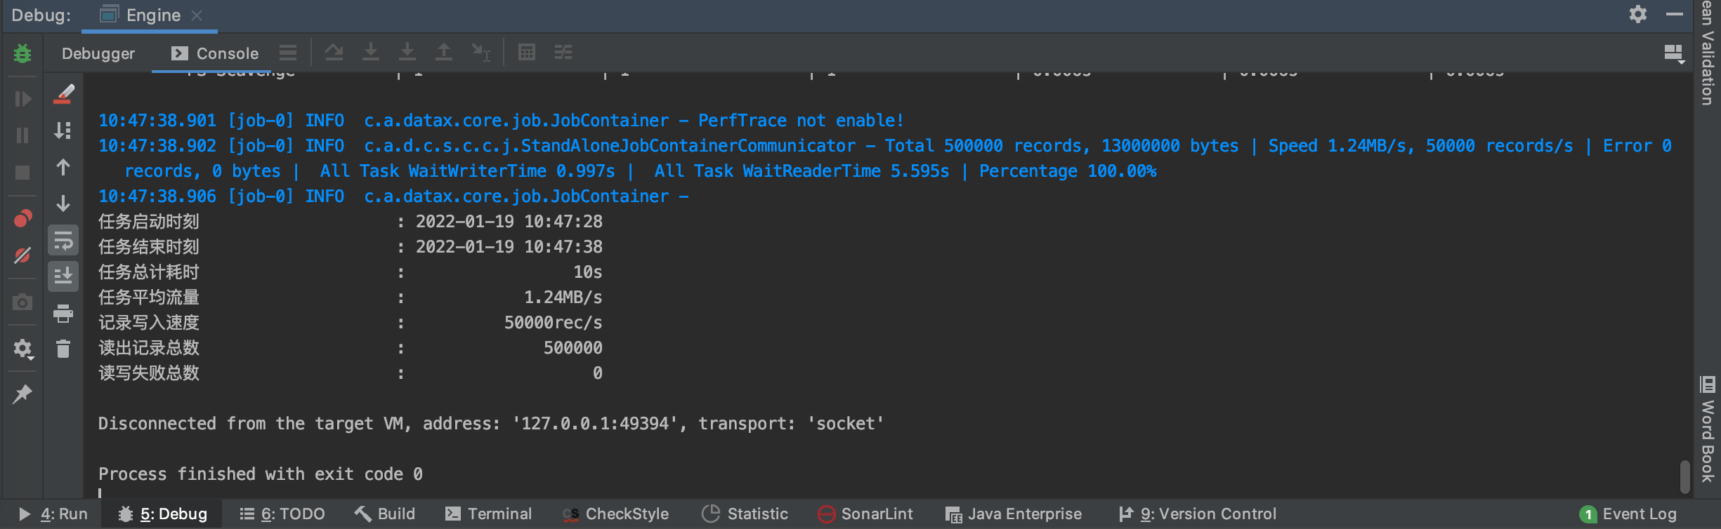Open the SonarLint tool window
The image size is (1721, 529).
[865, 514]
